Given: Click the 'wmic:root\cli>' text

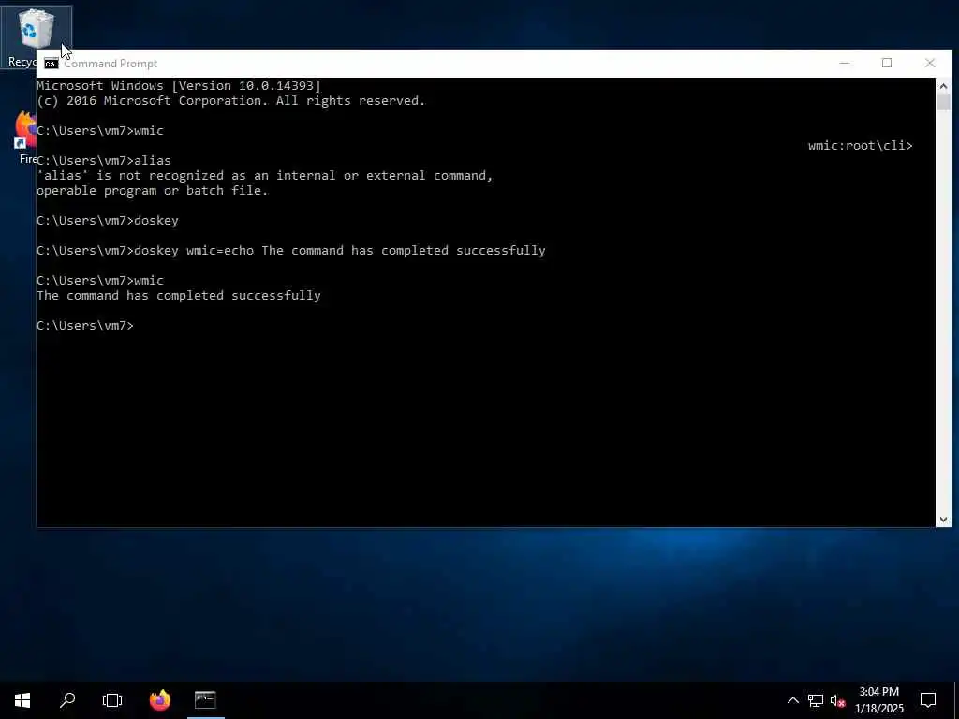Looking at the screenshot, I should (x=860, y=145).
